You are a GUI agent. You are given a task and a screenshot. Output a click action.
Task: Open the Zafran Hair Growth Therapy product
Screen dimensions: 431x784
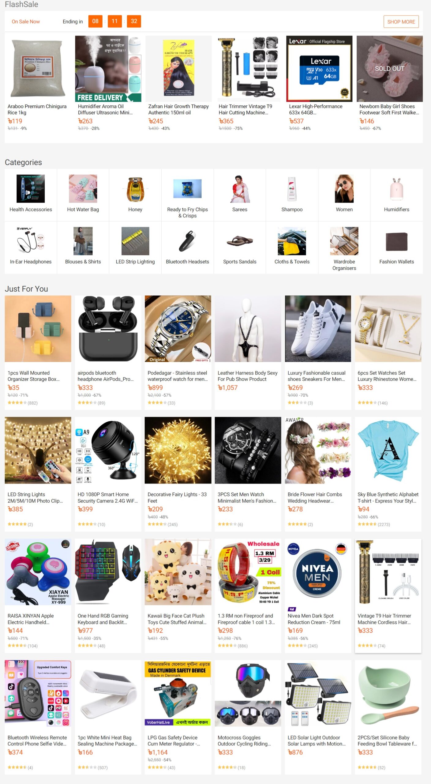coord(178,83)
